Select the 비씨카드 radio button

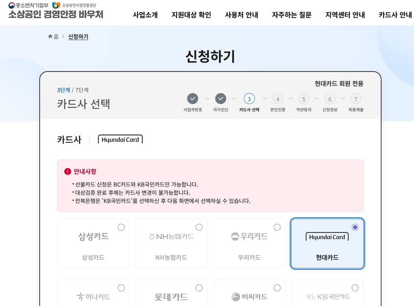[277, 288]
